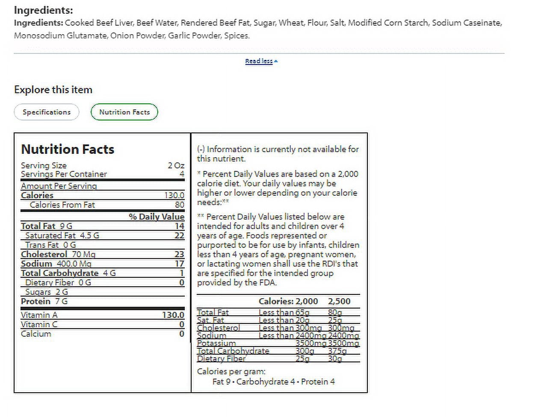The image size is (550, 417).
Task: Click the Fat 9 Carbohydrate 4 Protein 4 line
Action: click(274, 382)
